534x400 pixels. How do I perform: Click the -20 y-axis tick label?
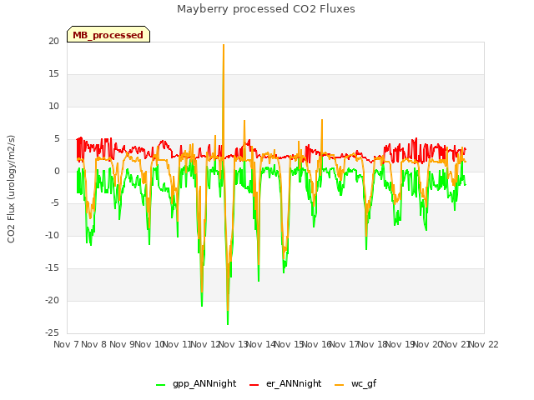(53, 300)
